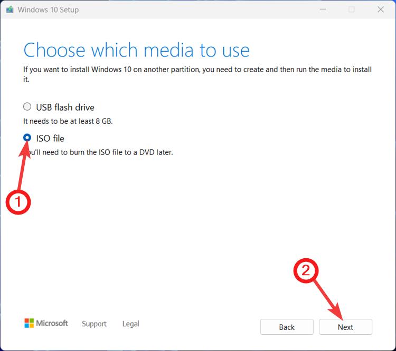396x351 pixels.
Task: Close the Windows 10 Setup window
Action: [x=381, y=9]
